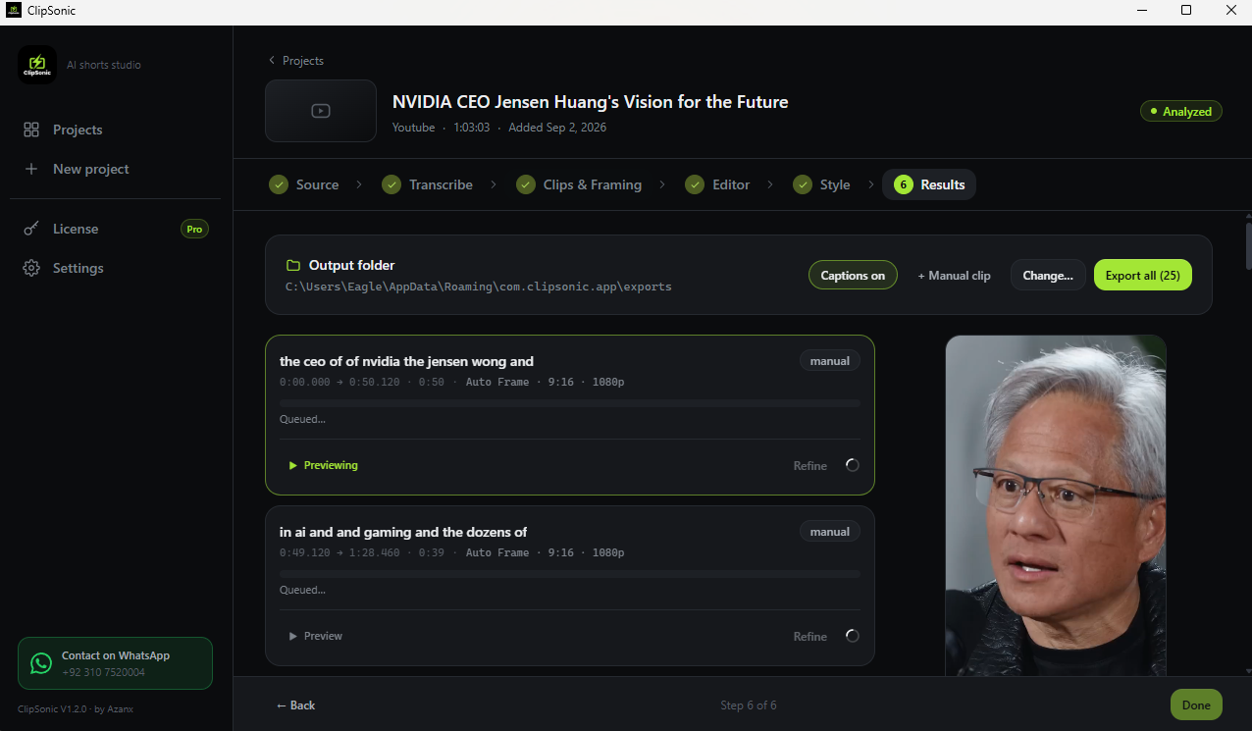1252x731 pixels.
Task: Click the output folder path text
Action: (x=479, y=287)
